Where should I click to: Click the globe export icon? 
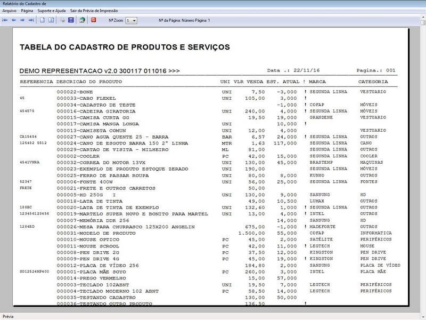(x=82, y=20)
